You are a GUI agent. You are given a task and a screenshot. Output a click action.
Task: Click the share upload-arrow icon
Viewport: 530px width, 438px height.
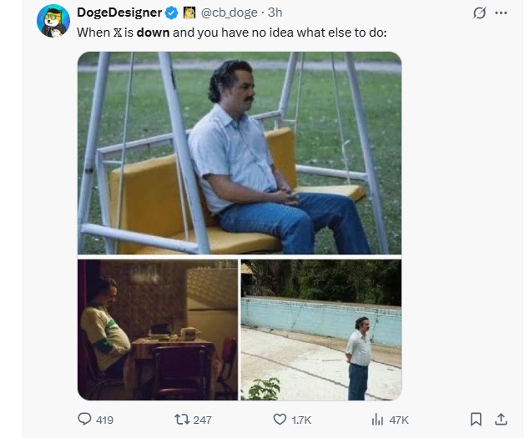[501, 419]
